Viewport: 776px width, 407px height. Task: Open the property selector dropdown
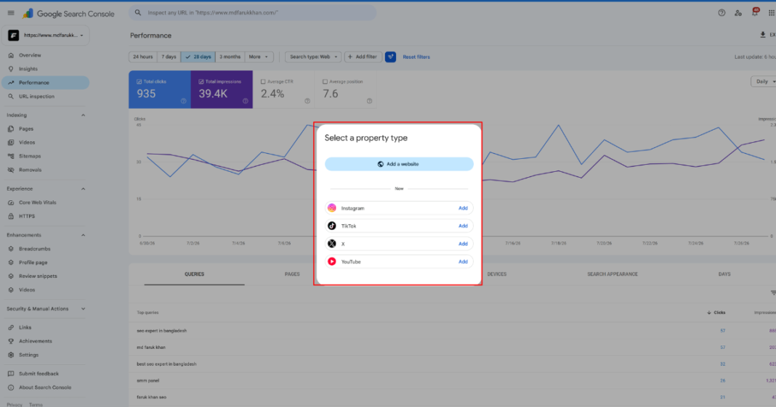(47, 36)
